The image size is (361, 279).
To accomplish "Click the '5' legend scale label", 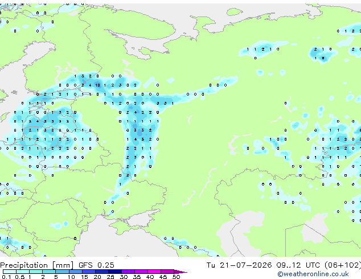I will coord(56,277).
